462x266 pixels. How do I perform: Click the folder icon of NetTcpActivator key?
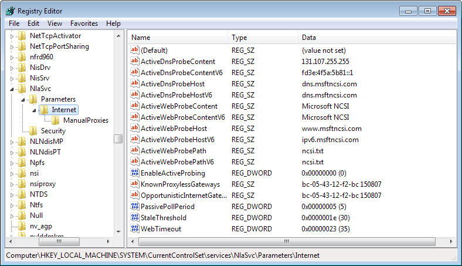click(x=22, y=36)
